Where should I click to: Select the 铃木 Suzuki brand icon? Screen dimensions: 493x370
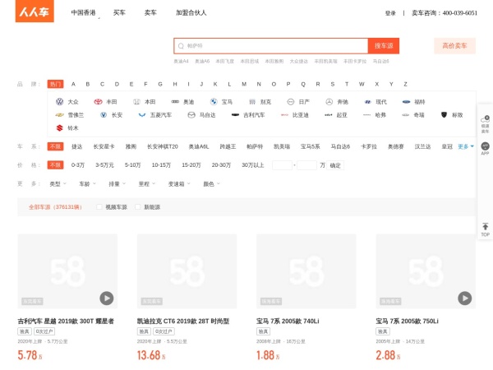(x=59, y=127)
